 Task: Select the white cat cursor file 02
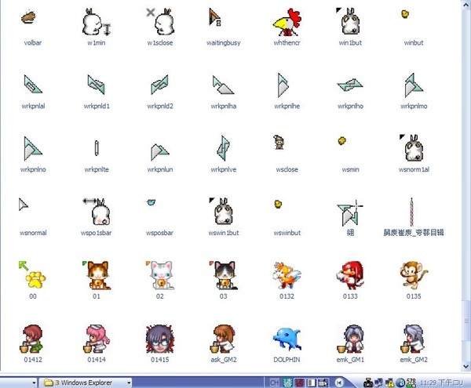(160, 275)
